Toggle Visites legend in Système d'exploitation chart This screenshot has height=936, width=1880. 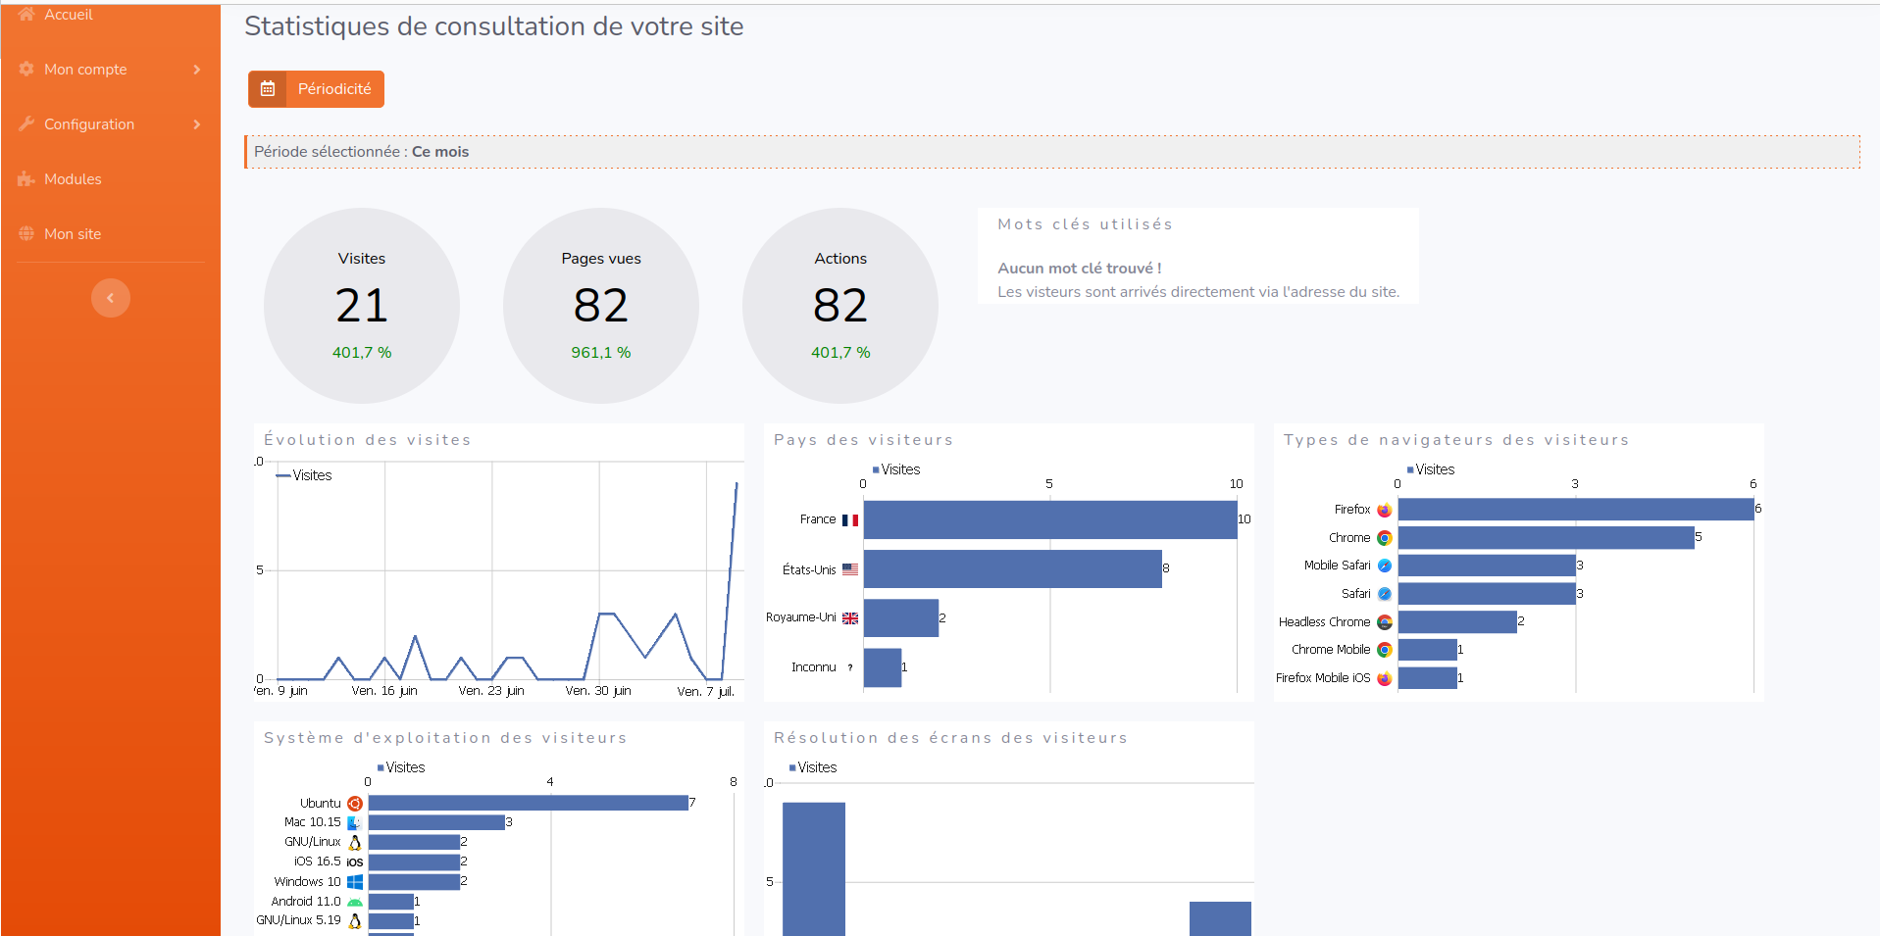pos(401,767)
